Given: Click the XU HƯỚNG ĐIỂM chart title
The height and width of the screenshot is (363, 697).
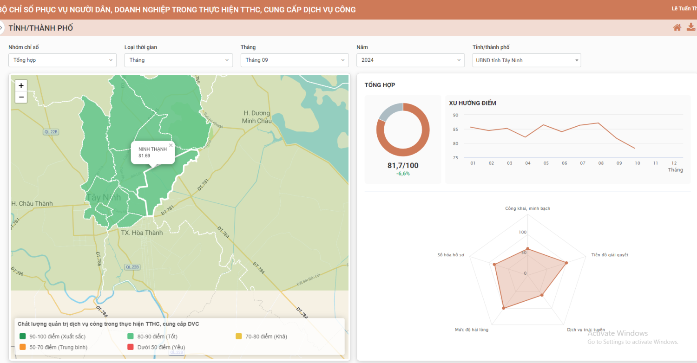Looking at the screenshot, I should [x=473, y=103].
